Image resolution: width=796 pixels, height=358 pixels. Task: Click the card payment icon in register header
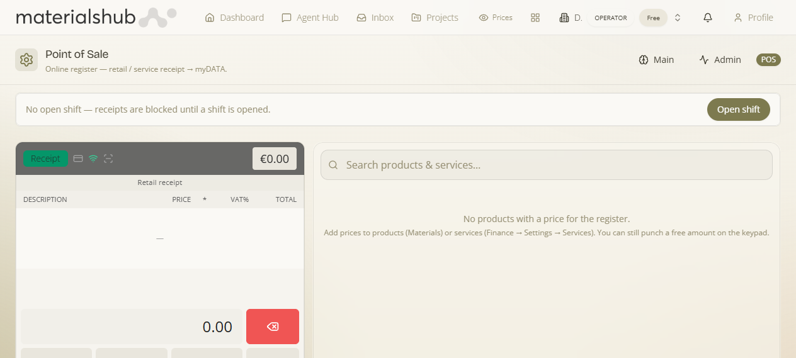coord(78,159)
